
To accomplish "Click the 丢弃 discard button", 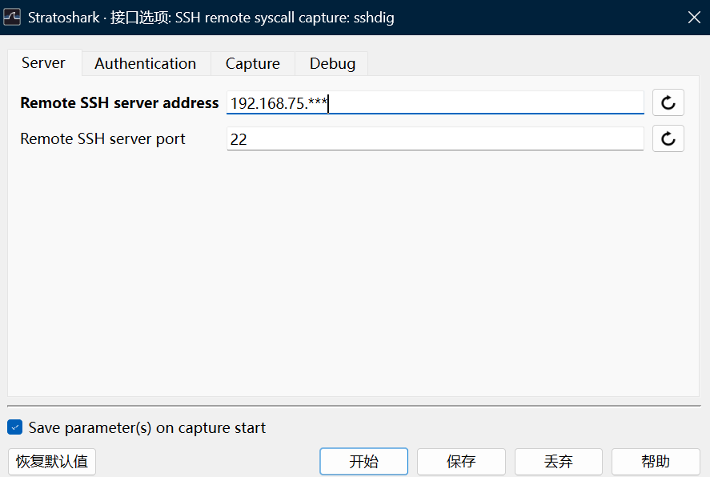I will click(x=558, y=461).
